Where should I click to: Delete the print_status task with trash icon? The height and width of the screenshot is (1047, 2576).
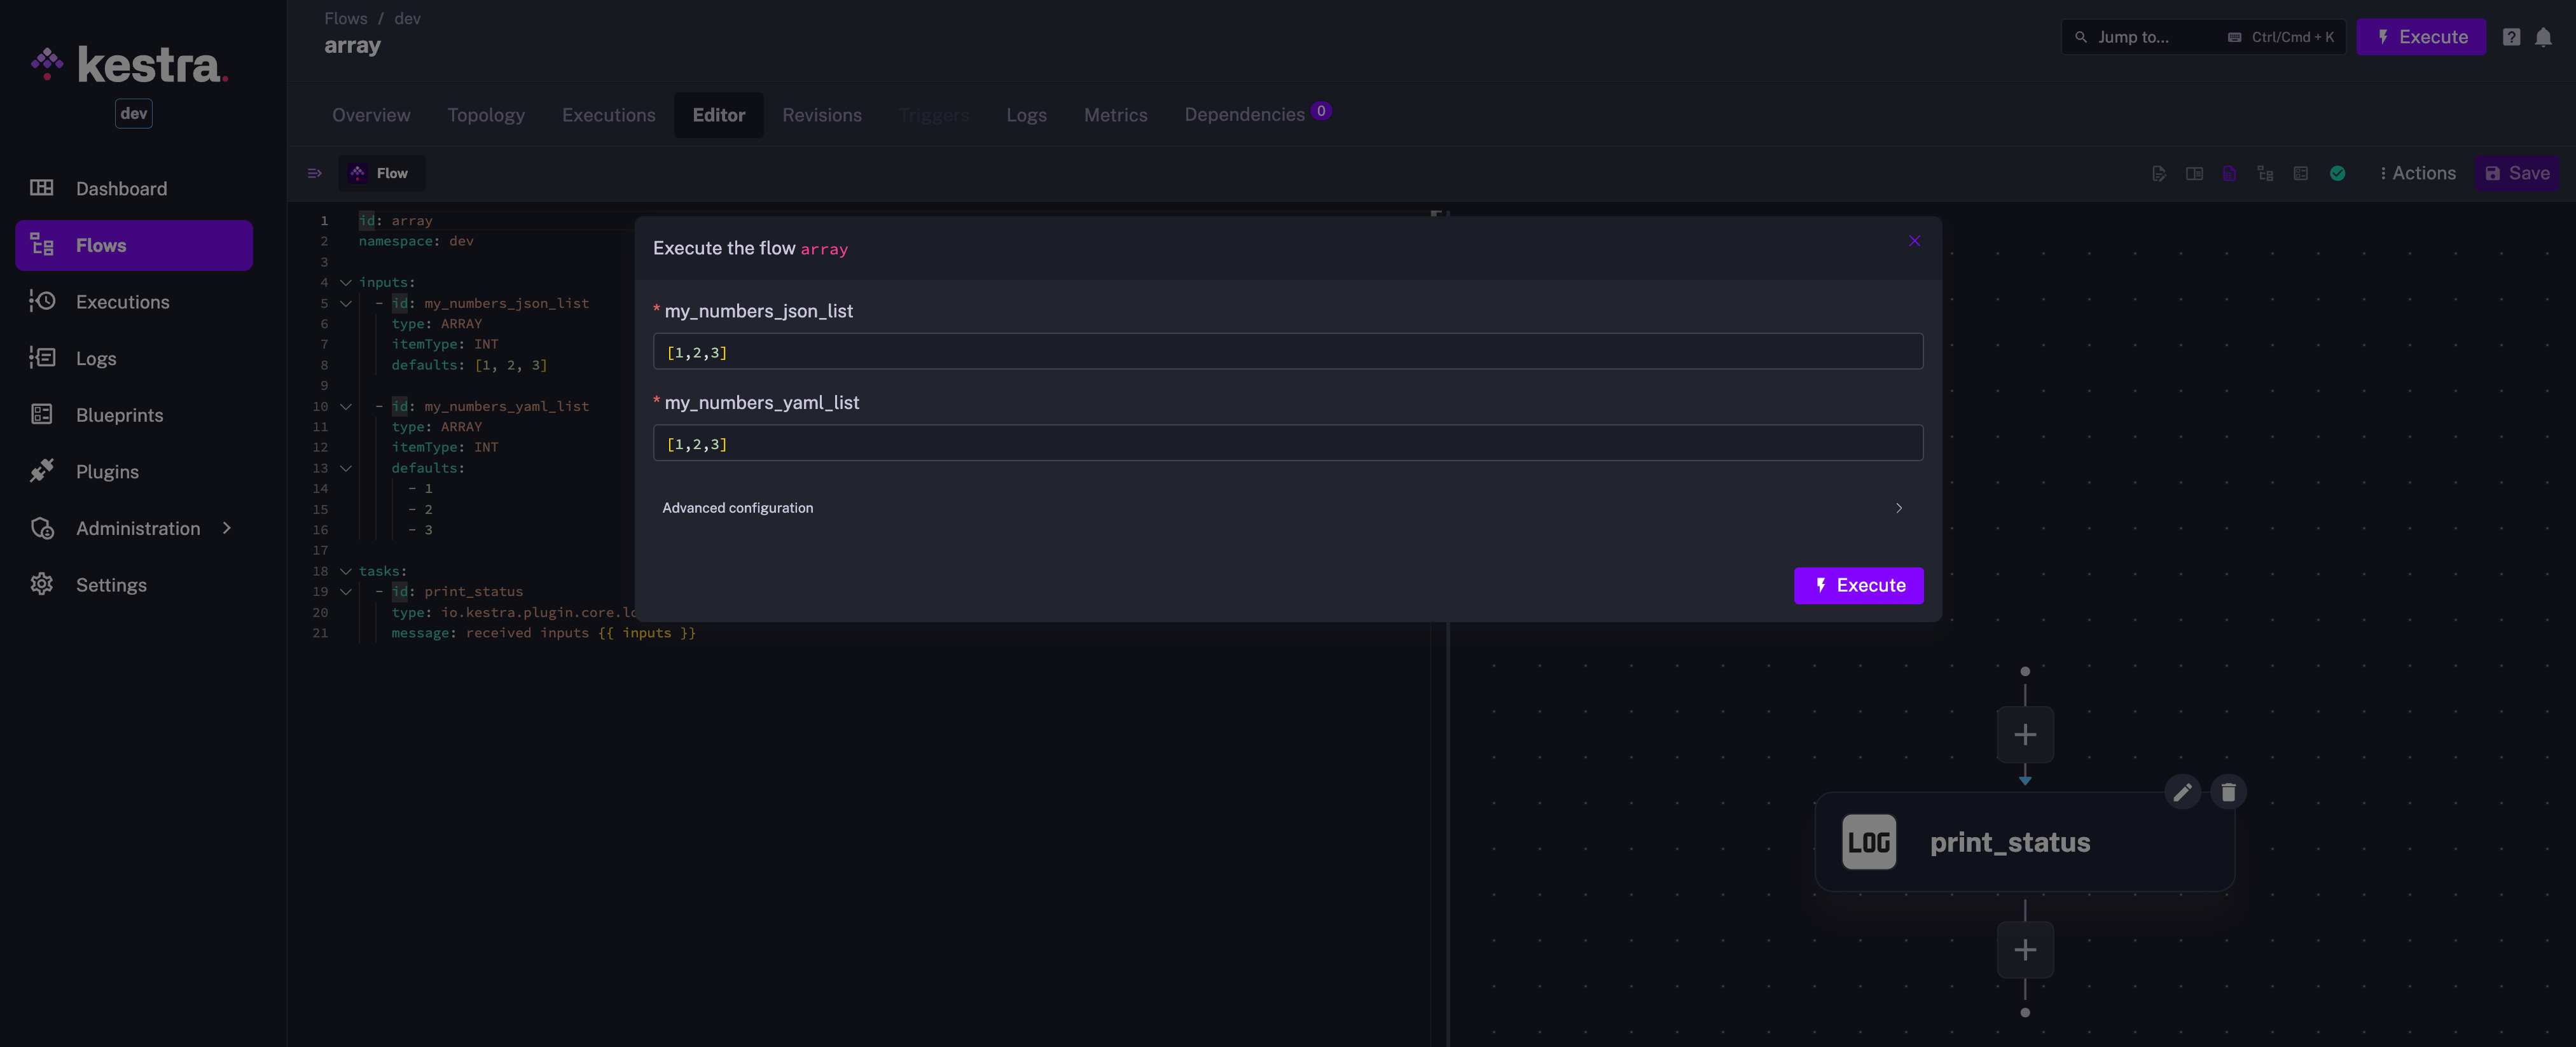point(2228,792)
